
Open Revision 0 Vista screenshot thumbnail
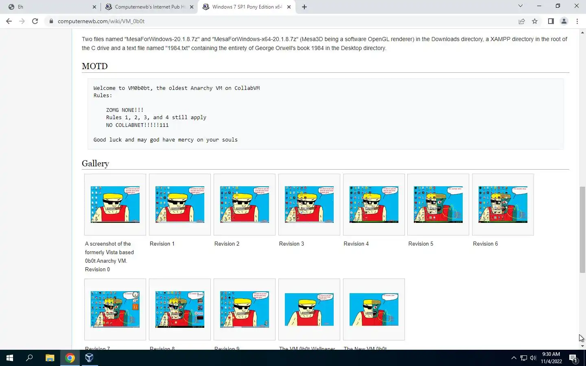tap(115, 205)
